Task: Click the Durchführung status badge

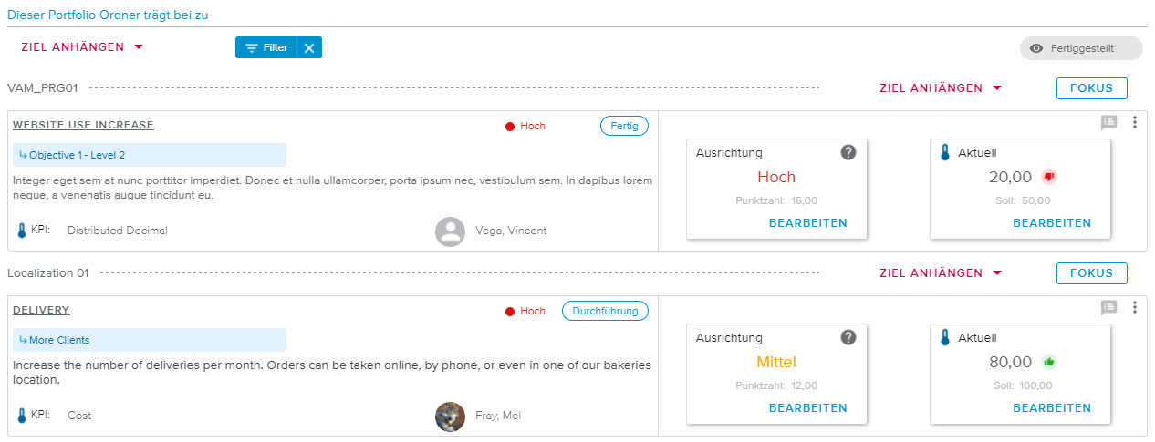Action: (x=605, y=311)
